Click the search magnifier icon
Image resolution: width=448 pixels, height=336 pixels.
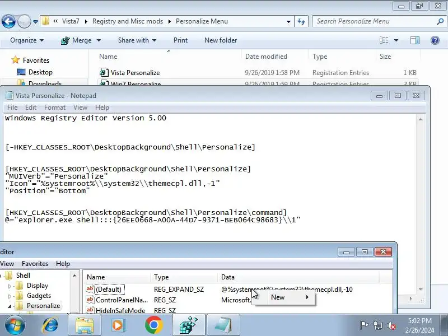click(440, 21)
